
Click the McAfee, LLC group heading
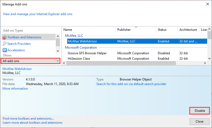coord(74,36)
